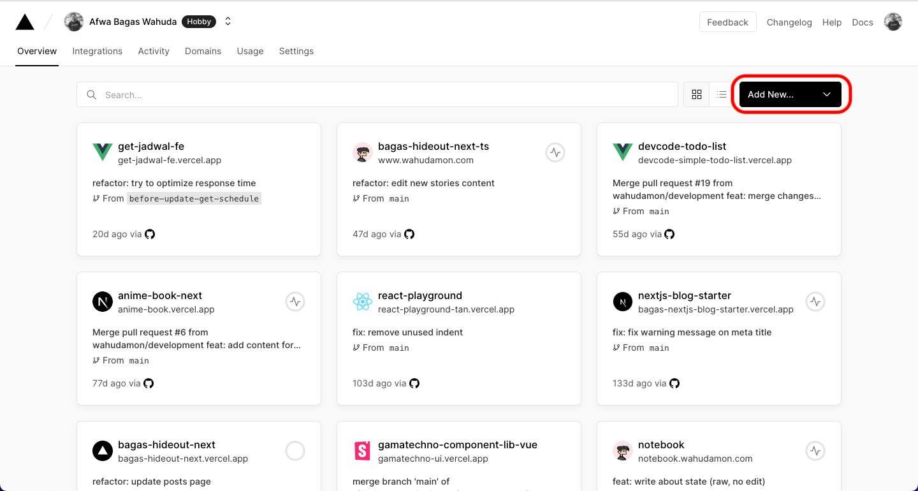Open the Help link
The image size is (918, 491).
click(832, 22)
